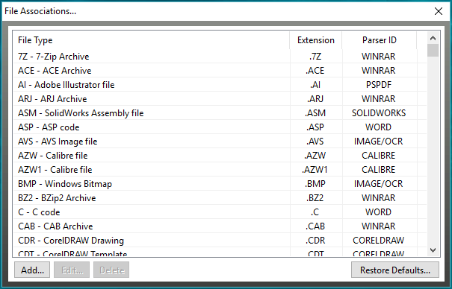452x289 pixels.
Task: Select the 'ARJ - ARJ Archive' row
Action: click(220, 99)
